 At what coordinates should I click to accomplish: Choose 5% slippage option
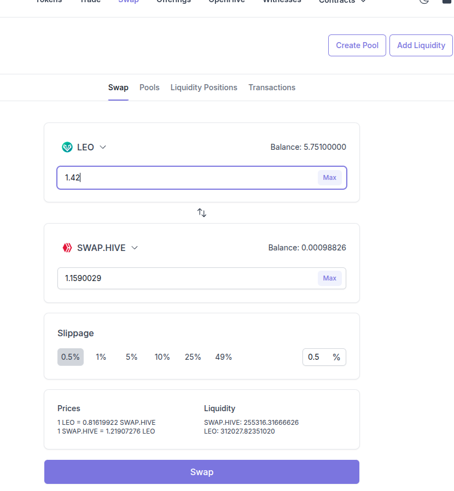pyautogui.click(x=132, y=357)
